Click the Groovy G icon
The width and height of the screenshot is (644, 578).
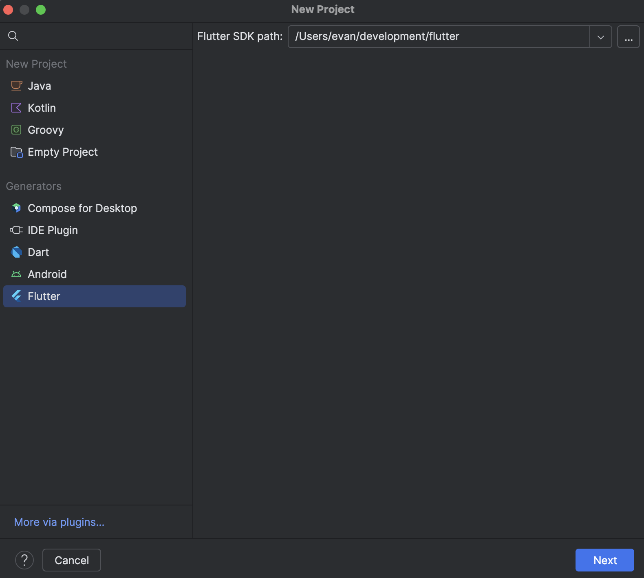tap(16, 130)
